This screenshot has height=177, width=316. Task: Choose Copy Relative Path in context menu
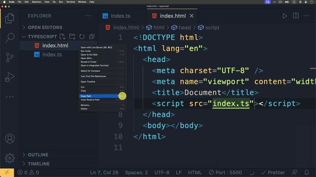(x=102, y=100)
